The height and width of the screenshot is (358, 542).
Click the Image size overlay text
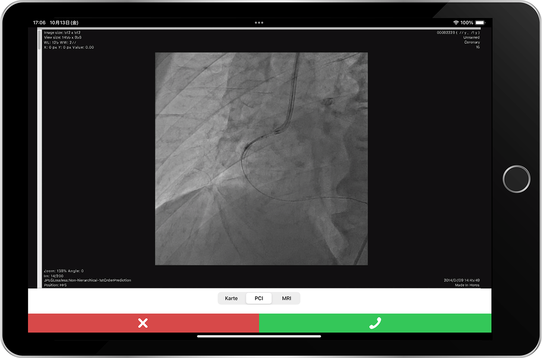62,33
